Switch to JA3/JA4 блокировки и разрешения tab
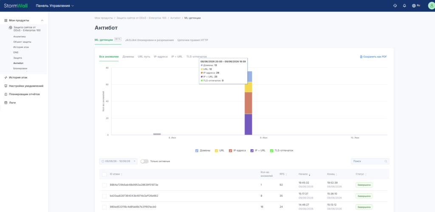 point(149,40)
